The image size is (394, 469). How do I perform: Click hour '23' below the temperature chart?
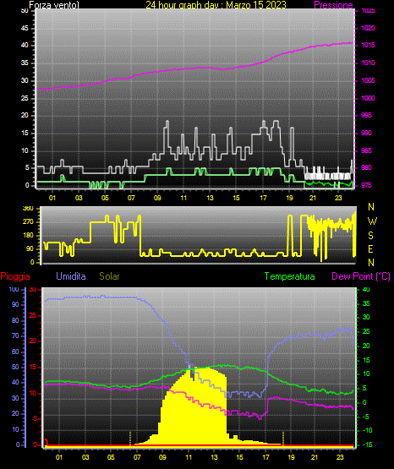tap(340, 457)
